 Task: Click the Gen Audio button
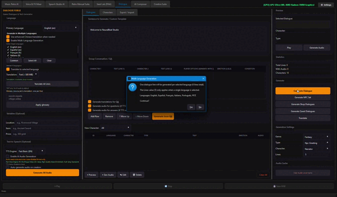(x=108, y=175)
